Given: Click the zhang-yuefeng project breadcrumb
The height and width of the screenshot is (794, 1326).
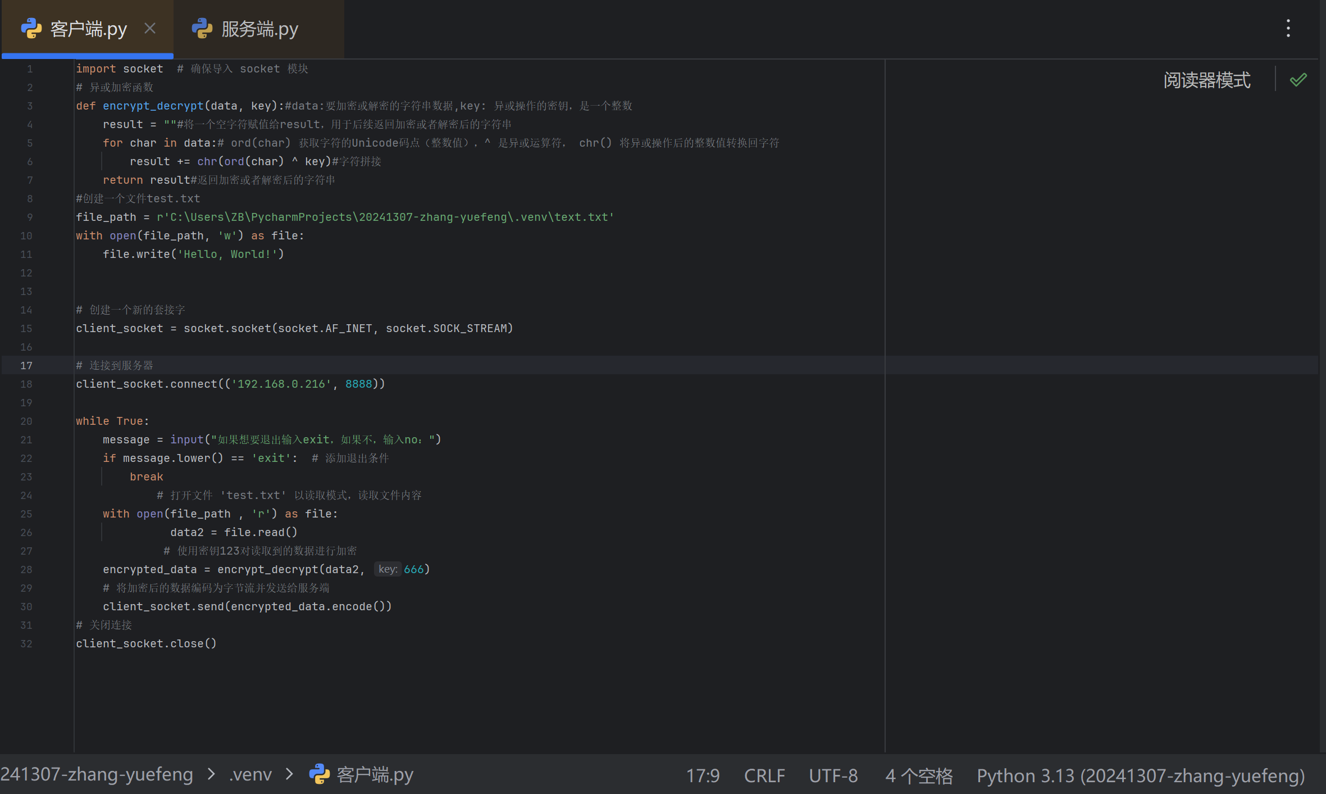Looking at the screenshot, I should click(97, 774).
